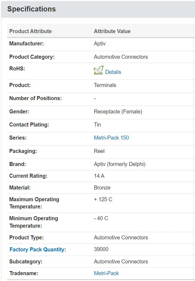The height and width of the screenshot is (281, 195).
Task: Click the Bronze material value
Action: tap(102, 188)
